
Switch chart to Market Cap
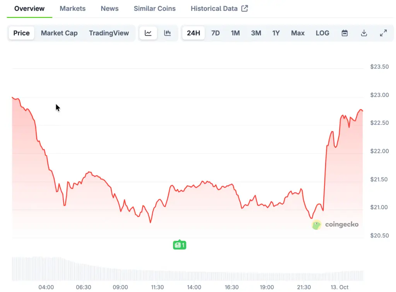(59, 33)
